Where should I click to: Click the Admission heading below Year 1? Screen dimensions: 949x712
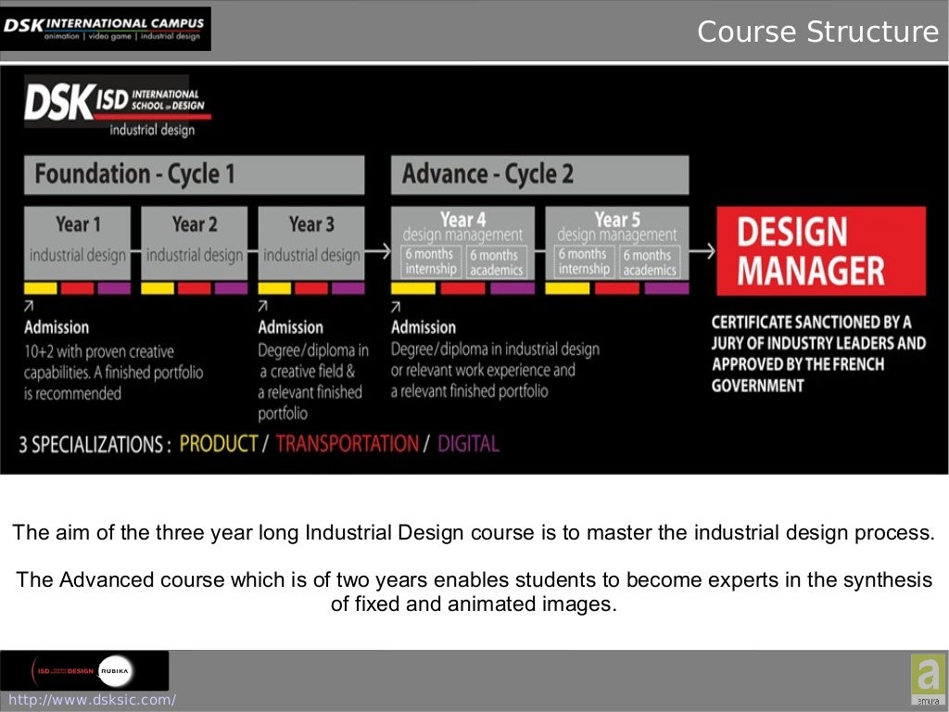pos(57,327)
